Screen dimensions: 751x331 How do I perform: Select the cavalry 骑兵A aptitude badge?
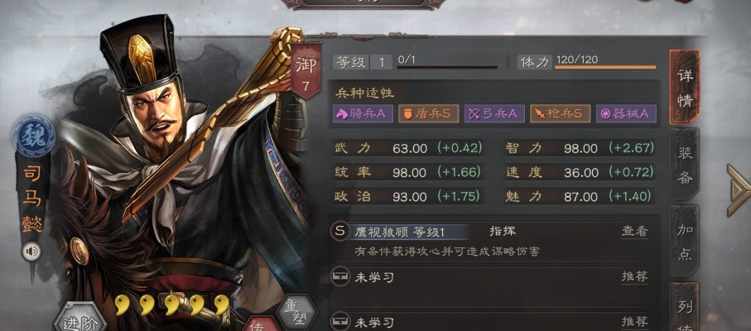363,113
